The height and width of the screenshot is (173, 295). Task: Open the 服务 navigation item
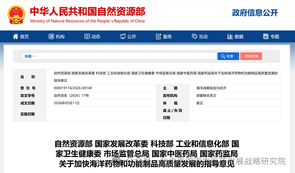(x=164, y=36)
